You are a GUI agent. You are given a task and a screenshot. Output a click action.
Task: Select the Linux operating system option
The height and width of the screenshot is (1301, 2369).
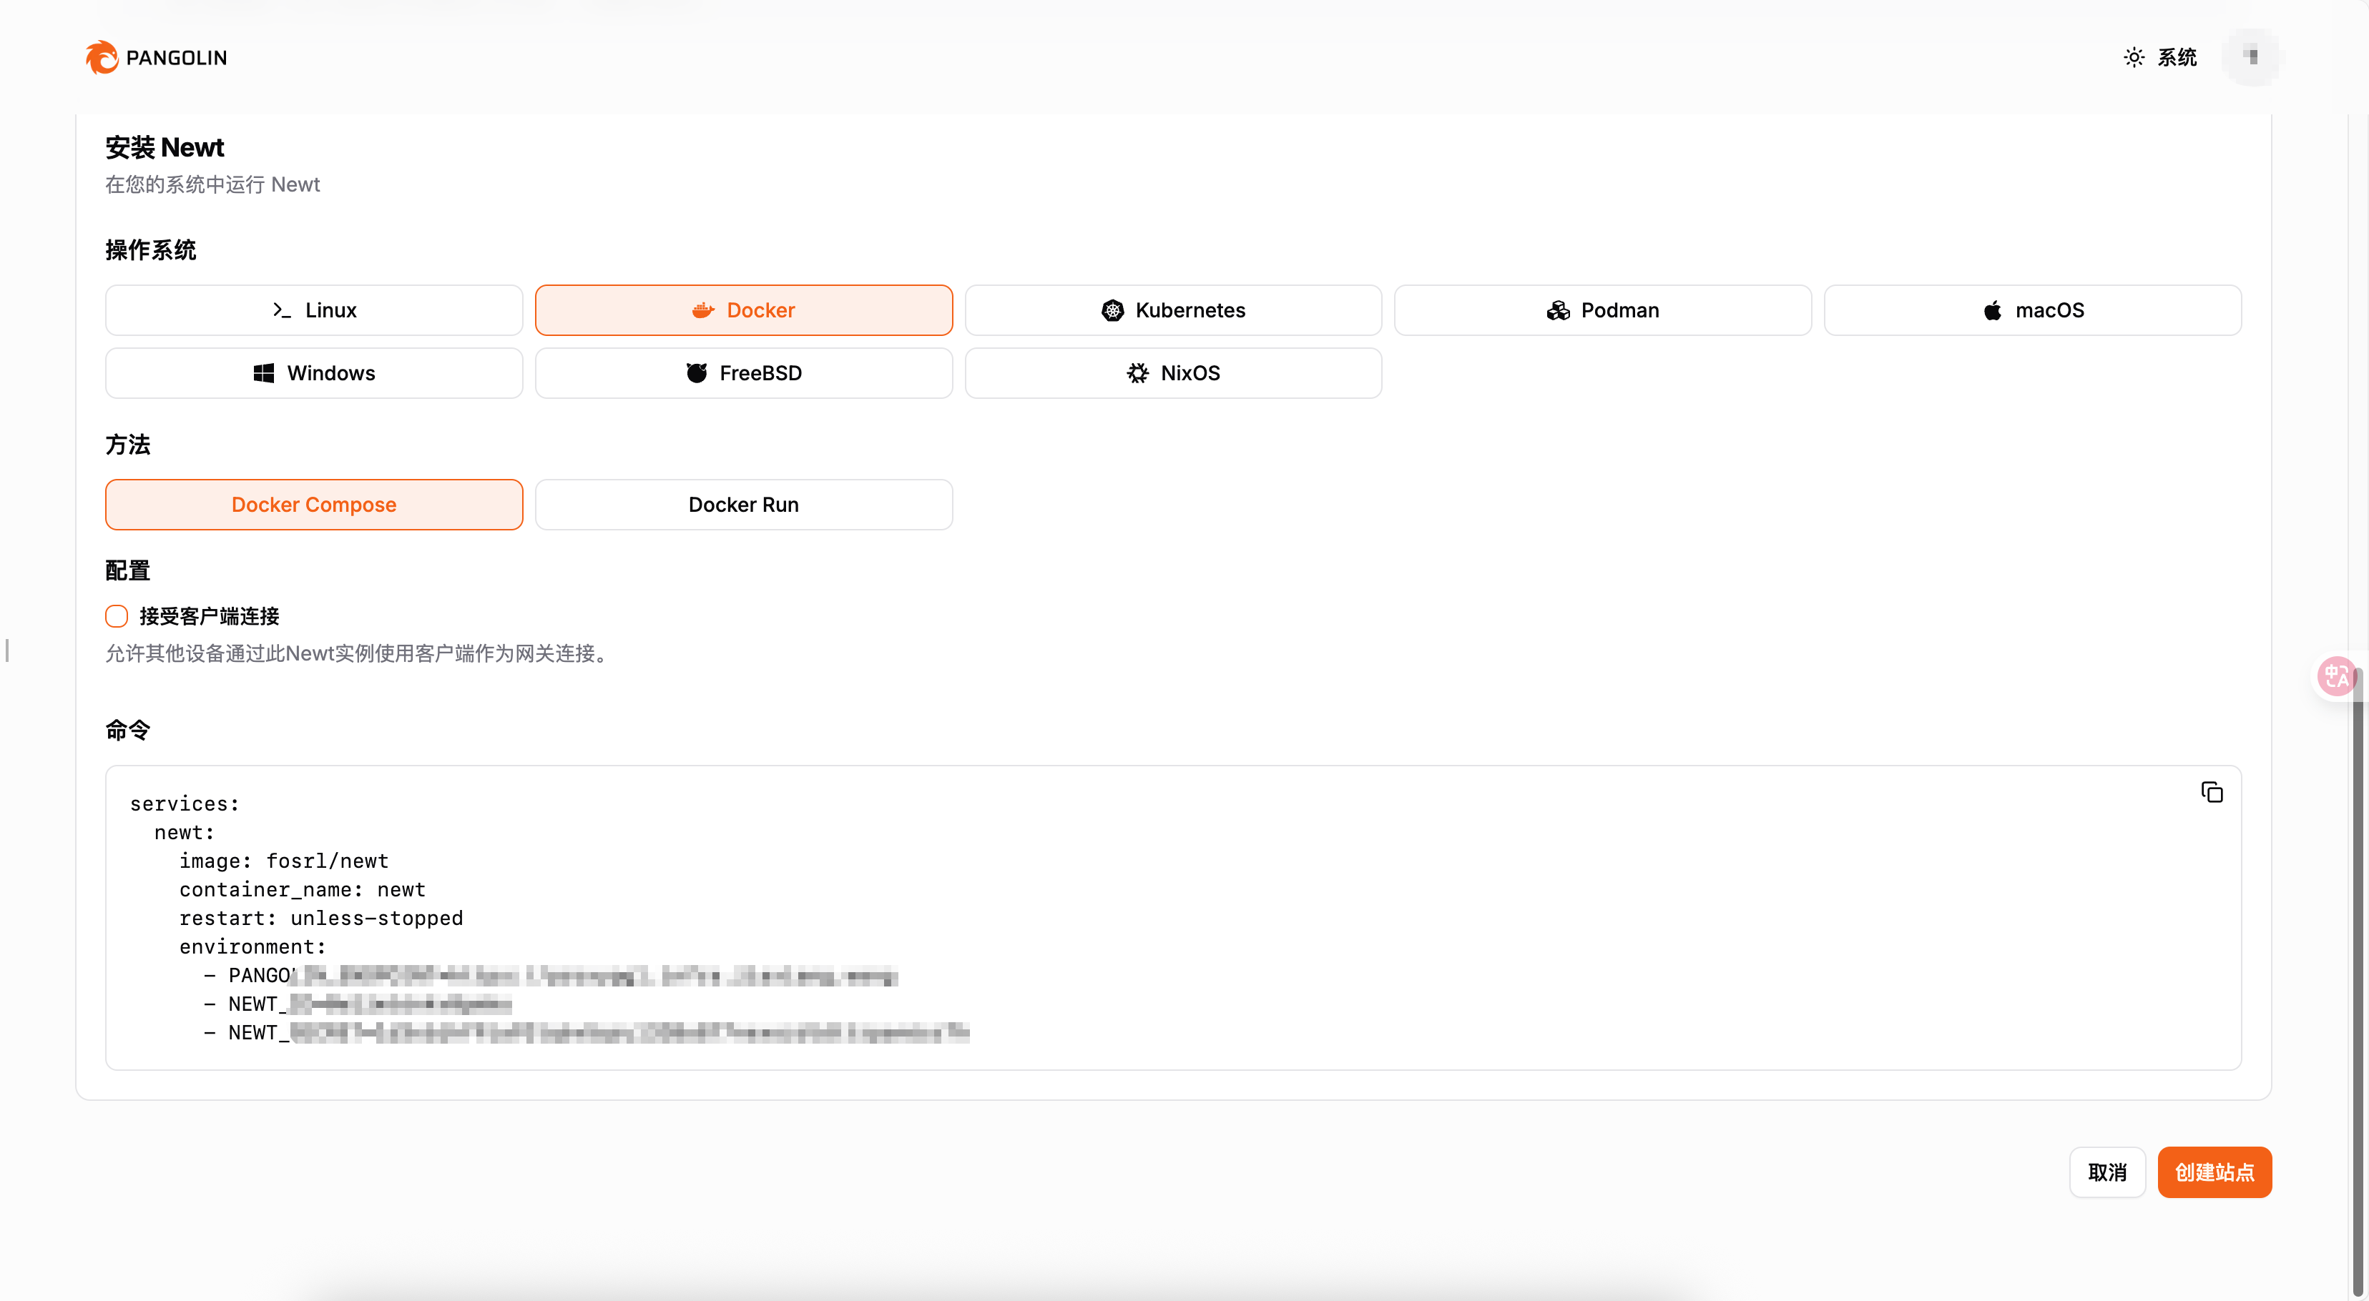click(x=313, y=310)
